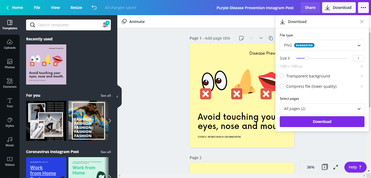The height and width of the screenshot is (178, 371).
Task: Select the green Work from Home template
Action: pos(89,167)
